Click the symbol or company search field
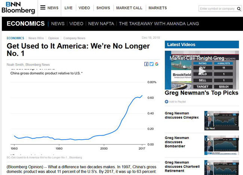 pos(218,9)
